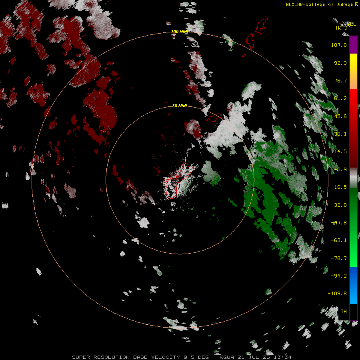This screenshot has width=360, height=360.
Task: Click the 61.2 value on velocity scale
Action: click(x=340, y=98)
